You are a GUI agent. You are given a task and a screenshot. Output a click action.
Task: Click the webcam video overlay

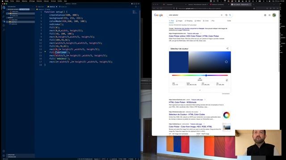tap(258, 143)
